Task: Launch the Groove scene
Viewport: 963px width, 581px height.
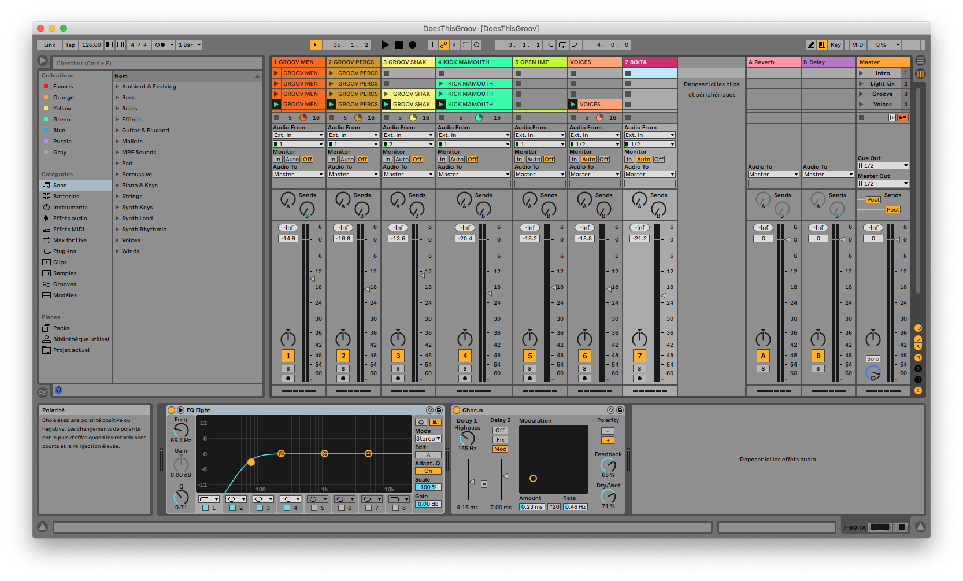Action: pyautogui.click(x=861, y=94)
